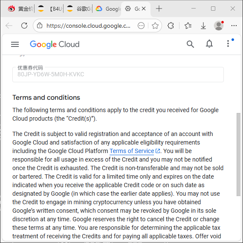Viewport: 243px width, 243px height.
Task: Add this page to favorites with star icon
Action: coord(155,26)
